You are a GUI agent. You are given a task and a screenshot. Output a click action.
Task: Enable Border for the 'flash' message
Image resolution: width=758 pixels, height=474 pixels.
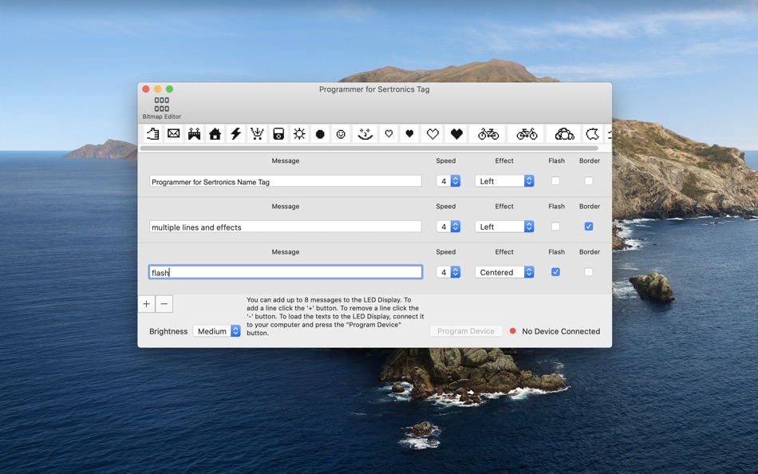tap(588, 272)
